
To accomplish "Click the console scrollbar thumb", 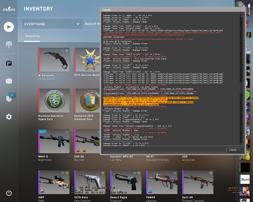I will [241, 88].
